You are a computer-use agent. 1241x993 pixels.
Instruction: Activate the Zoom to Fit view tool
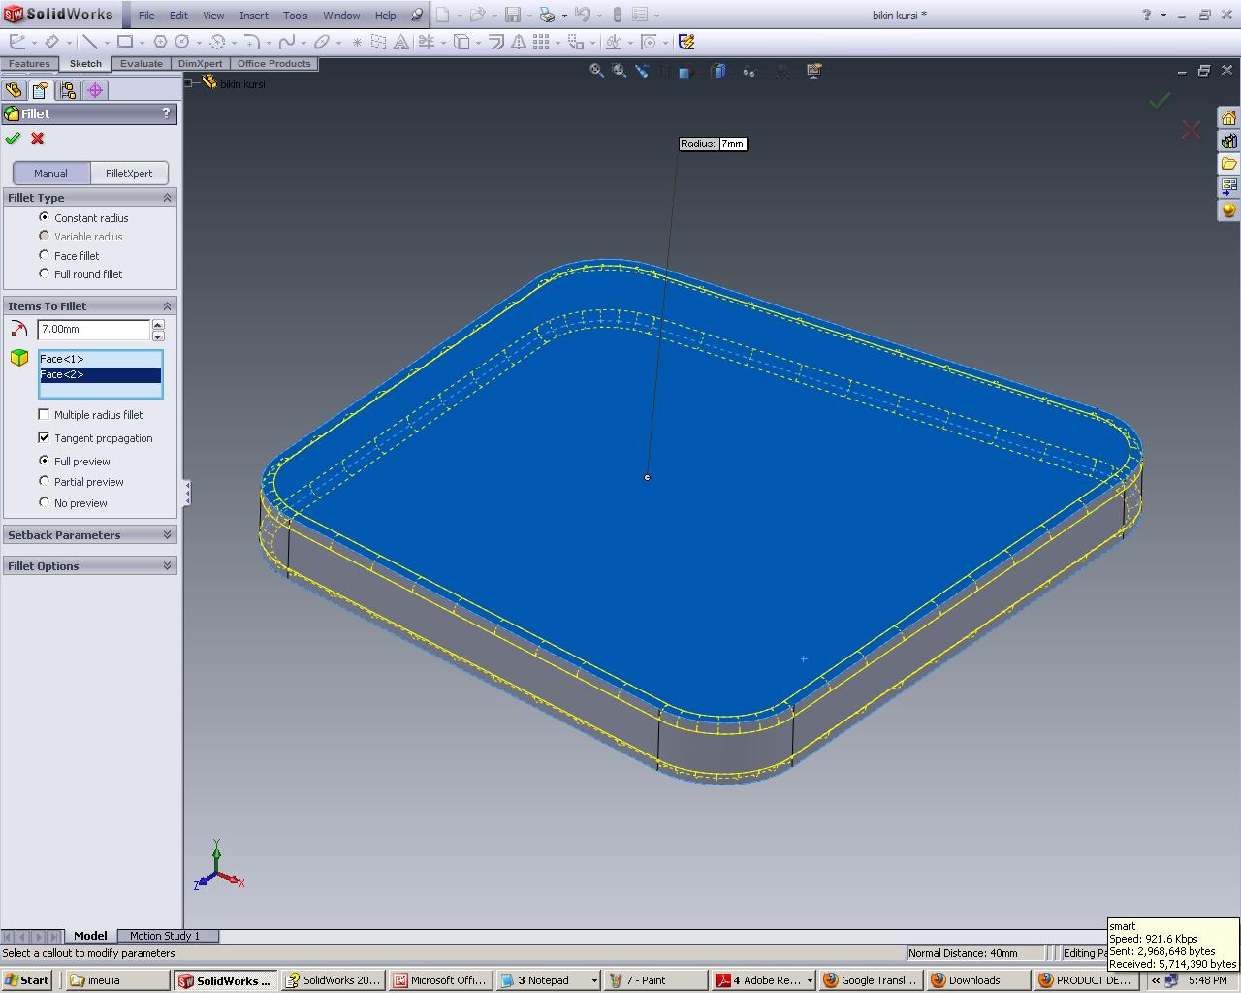[x=596, y=71]
